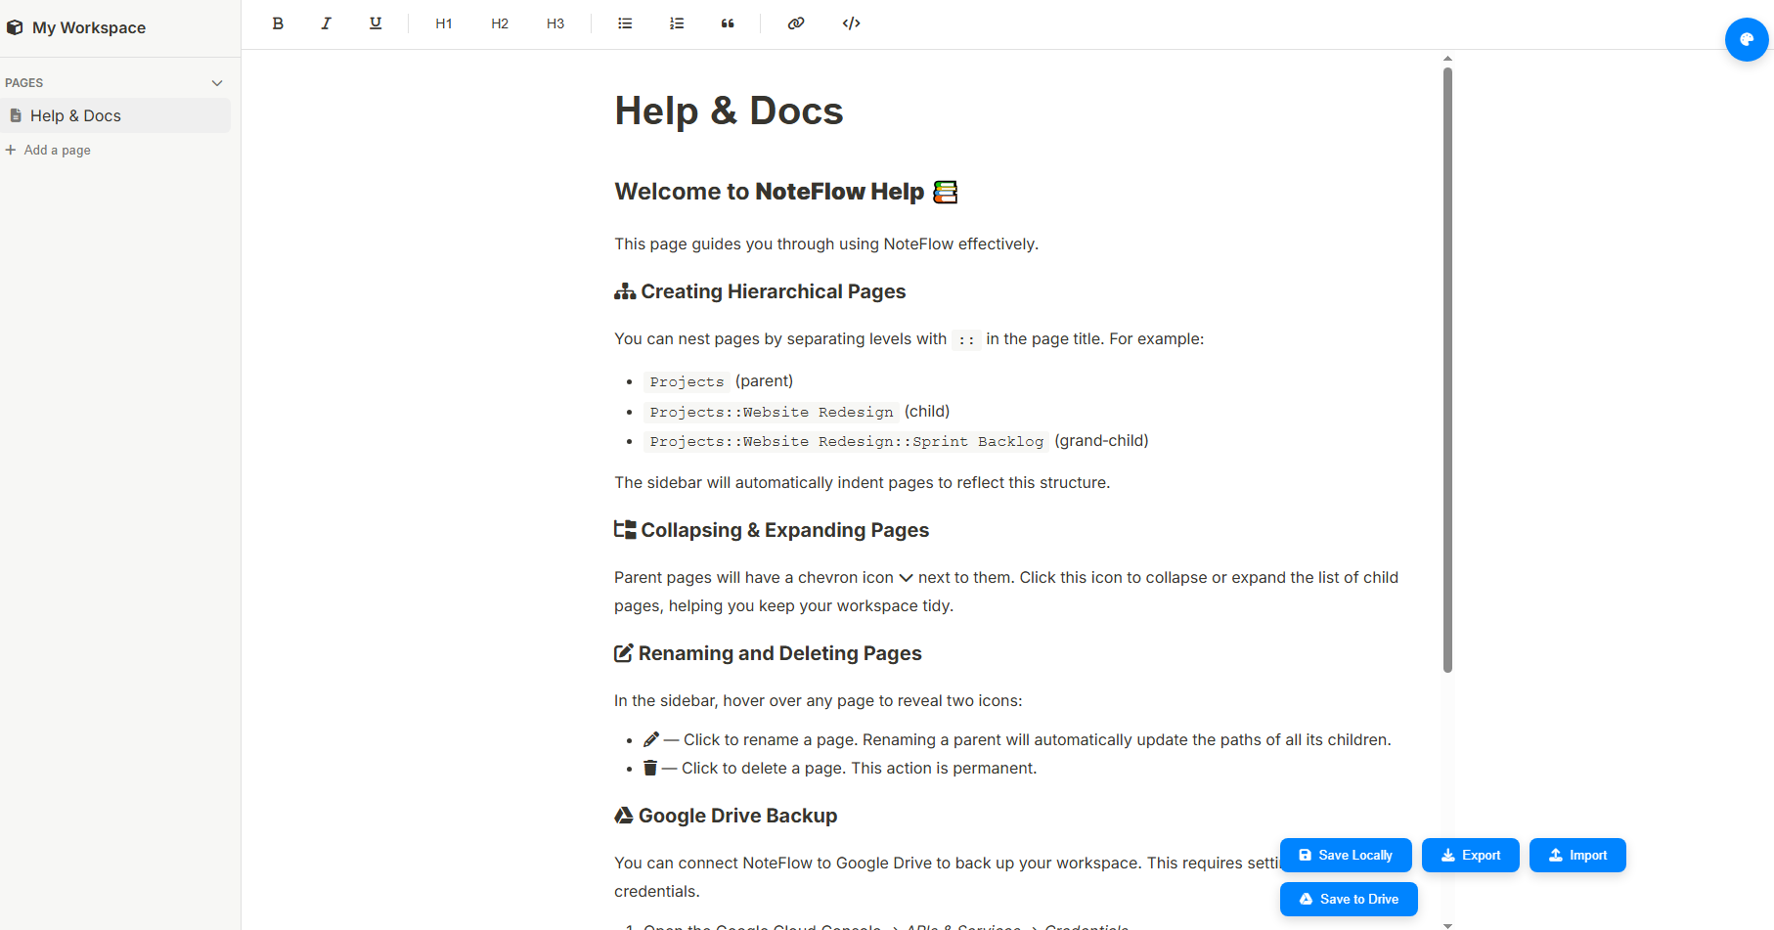Format text as Heading 3
The width and height of the screenshot is (1774, 930).
click(554, 22)
